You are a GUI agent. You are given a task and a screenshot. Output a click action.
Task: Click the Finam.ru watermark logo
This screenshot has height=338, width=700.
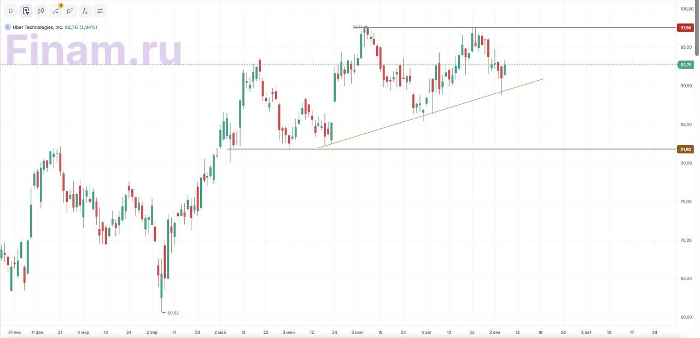pos(94,52)
